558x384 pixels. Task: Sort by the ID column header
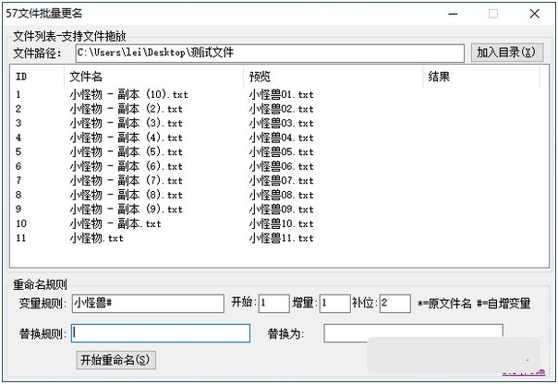pyautogui.click(x=35, y=78)
